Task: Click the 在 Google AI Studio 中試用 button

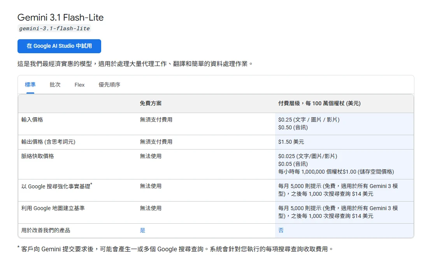Action: tap(60, 46)
